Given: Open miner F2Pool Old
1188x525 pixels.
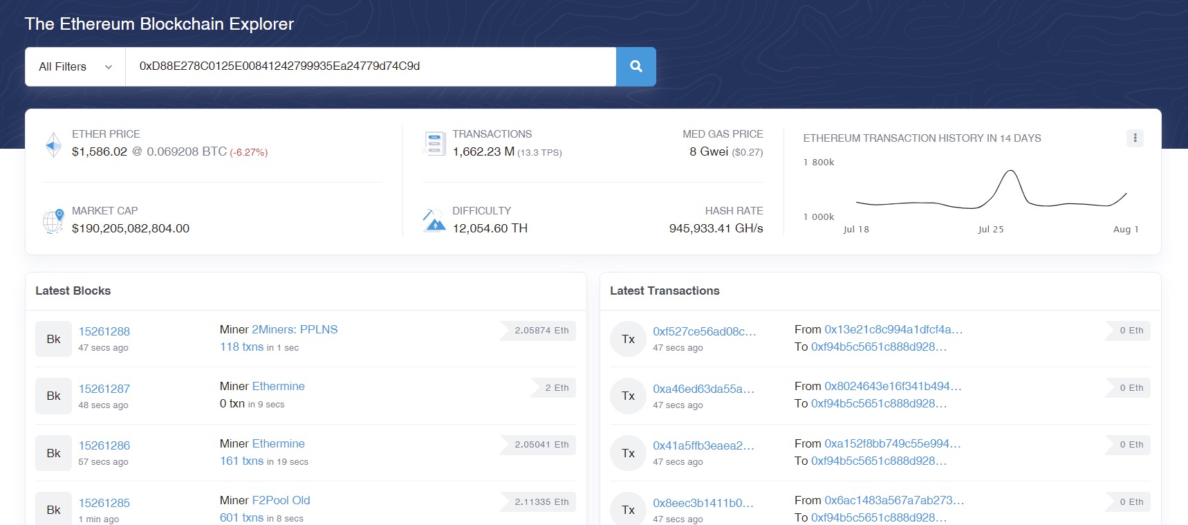Looking at the screenshot, I should (x=281, y=500).
